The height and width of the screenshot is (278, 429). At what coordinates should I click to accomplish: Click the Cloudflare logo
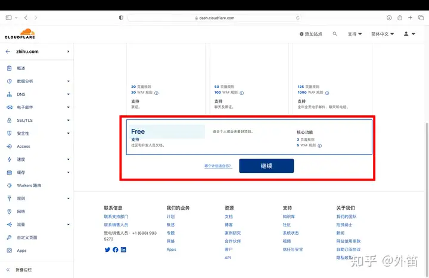point(20,34)
